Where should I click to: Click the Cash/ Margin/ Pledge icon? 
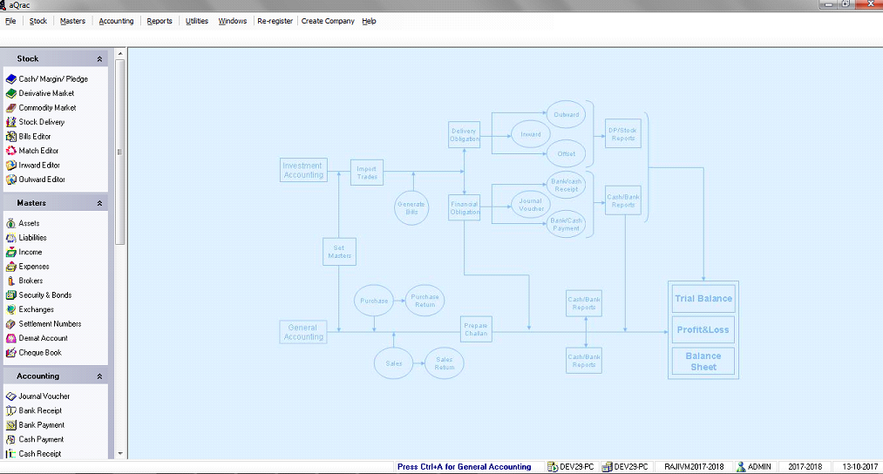[x=10, y=78]
